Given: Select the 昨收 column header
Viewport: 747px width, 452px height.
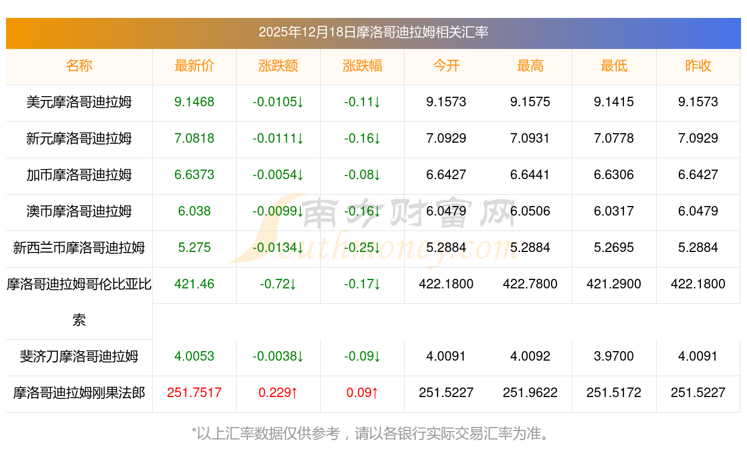Looking at the screenshot, I should pos(698,66).
